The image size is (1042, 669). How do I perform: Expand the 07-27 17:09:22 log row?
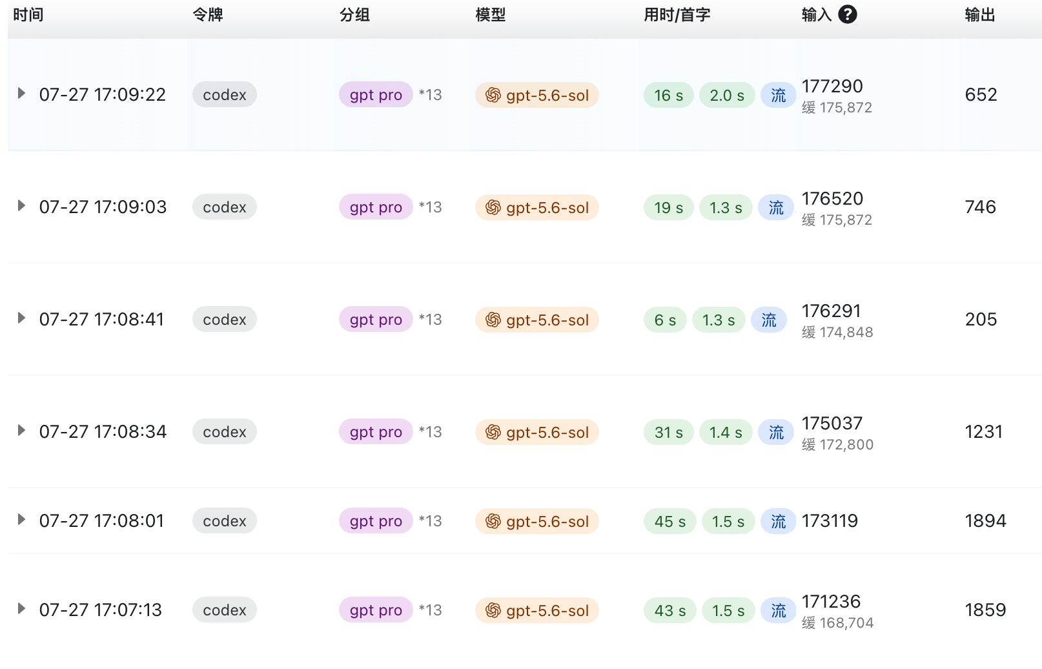(21, 94)
